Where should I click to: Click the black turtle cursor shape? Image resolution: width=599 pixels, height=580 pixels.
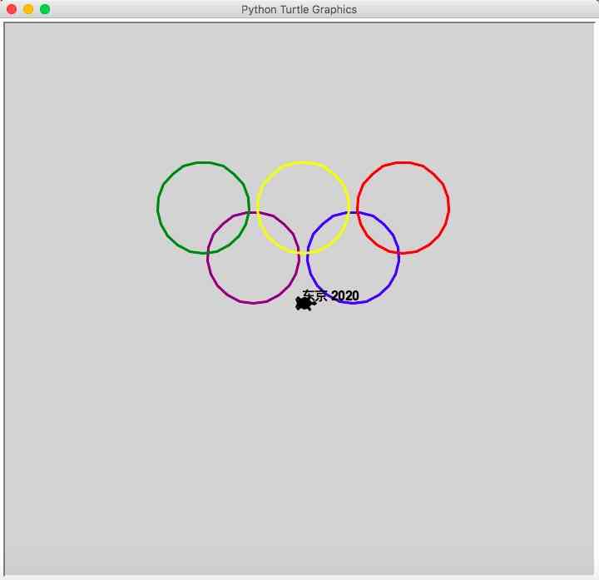click(x=304, y=304)
